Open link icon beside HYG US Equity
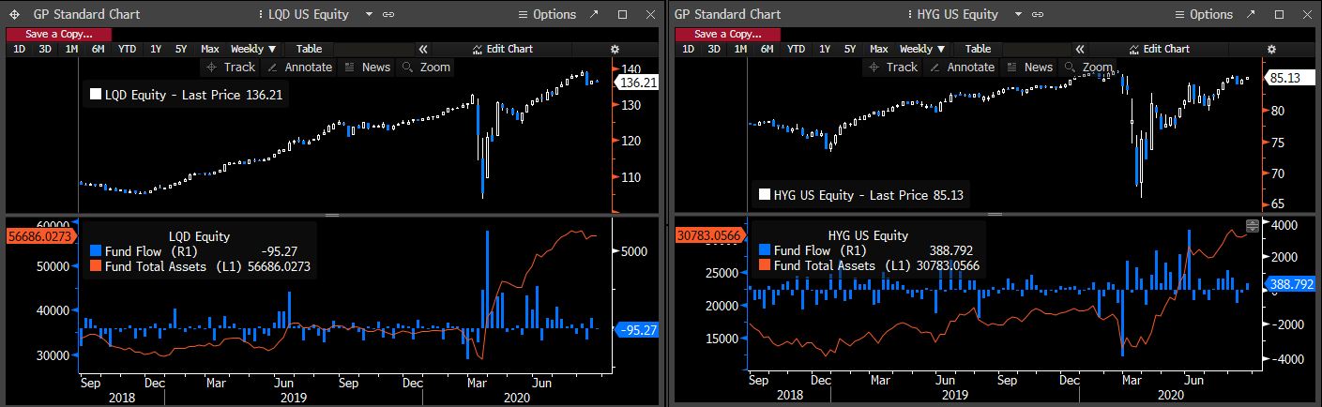1322x407 pixels. (1037, 14)
